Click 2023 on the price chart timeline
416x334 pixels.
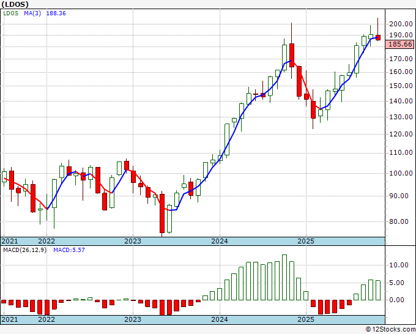(x=133, y=241)
